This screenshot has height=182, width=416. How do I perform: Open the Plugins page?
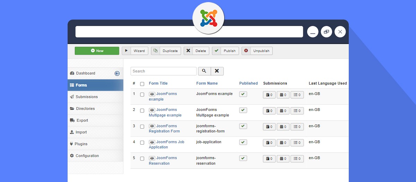pos(95,144)
